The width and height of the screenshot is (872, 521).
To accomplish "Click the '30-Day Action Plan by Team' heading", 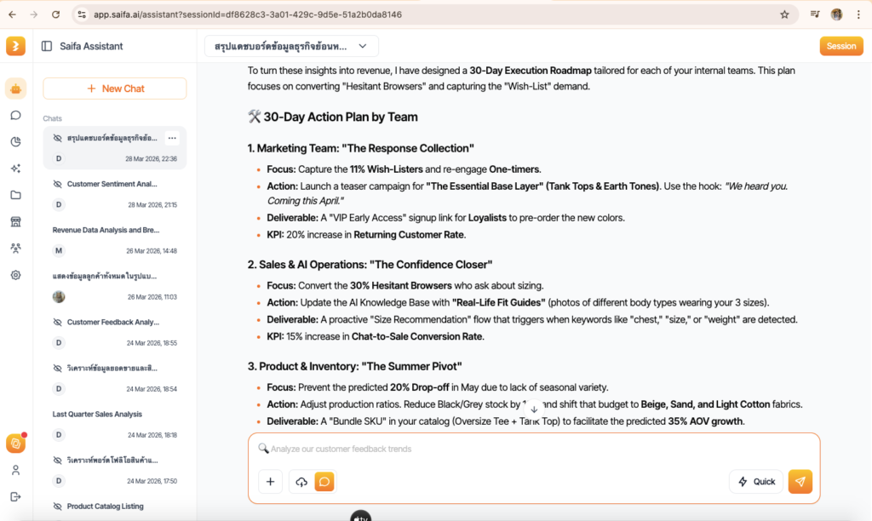I will coord(341,117).
